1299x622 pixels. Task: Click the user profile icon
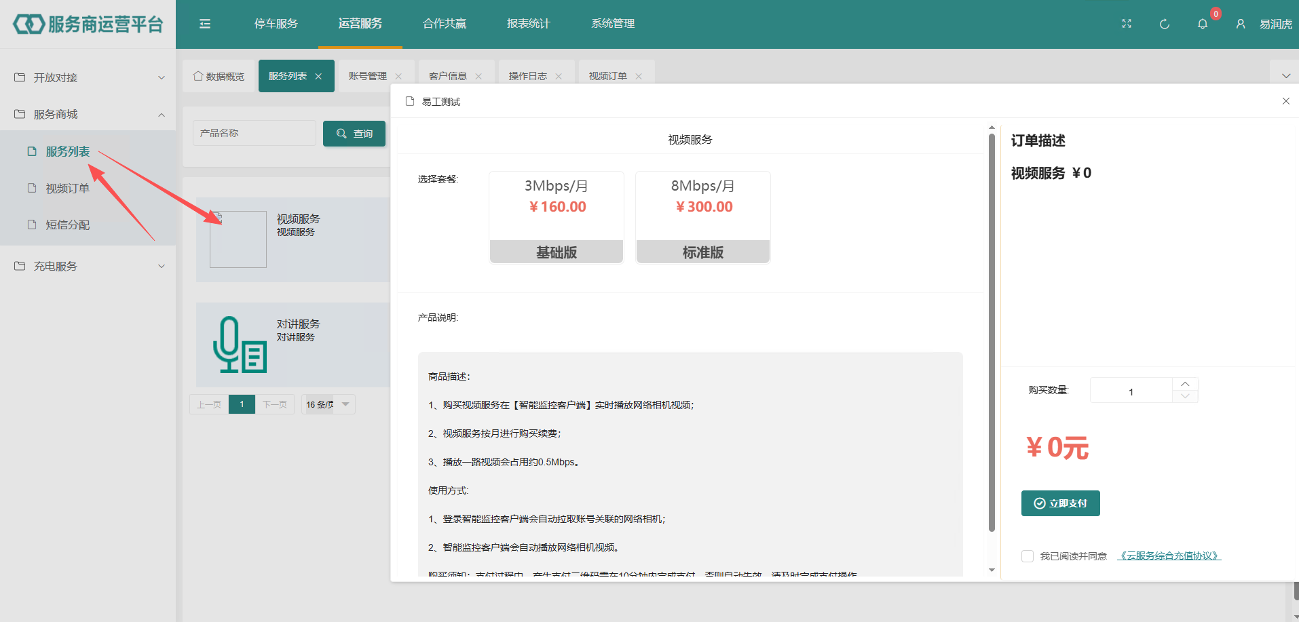pyautogui.click(x=1241, y=24)
